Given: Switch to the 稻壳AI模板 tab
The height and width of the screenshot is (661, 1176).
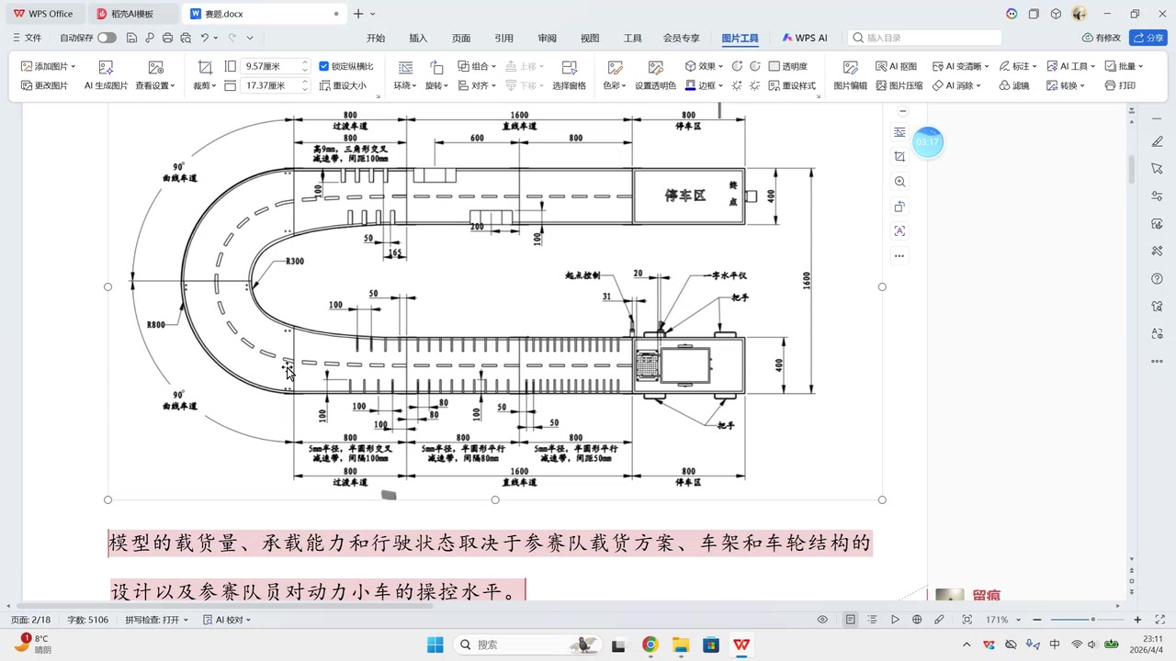Looking at the screenshot, I should click(x=133, y=14).
